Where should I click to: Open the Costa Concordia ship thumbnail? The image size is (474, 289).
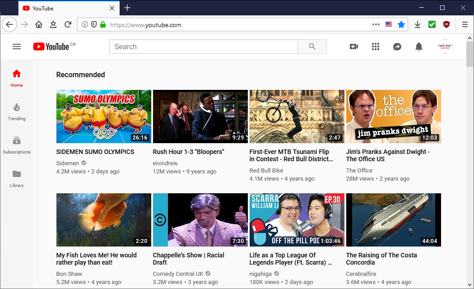click(394, 220)
